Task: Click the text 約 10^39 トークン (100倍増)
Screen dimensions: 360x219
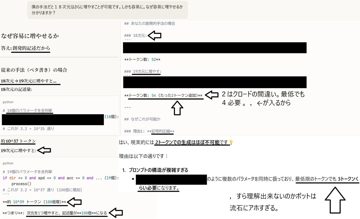Action: [34, 201]
